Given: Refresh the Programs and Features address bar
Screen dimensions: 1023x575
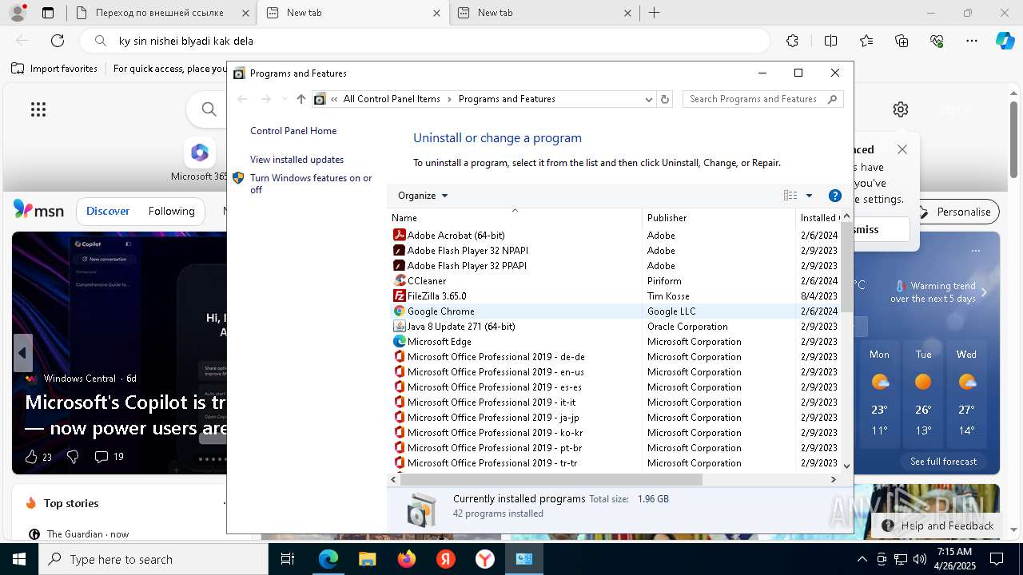Looking at the screenshot, I should click(x=665, y=99).
